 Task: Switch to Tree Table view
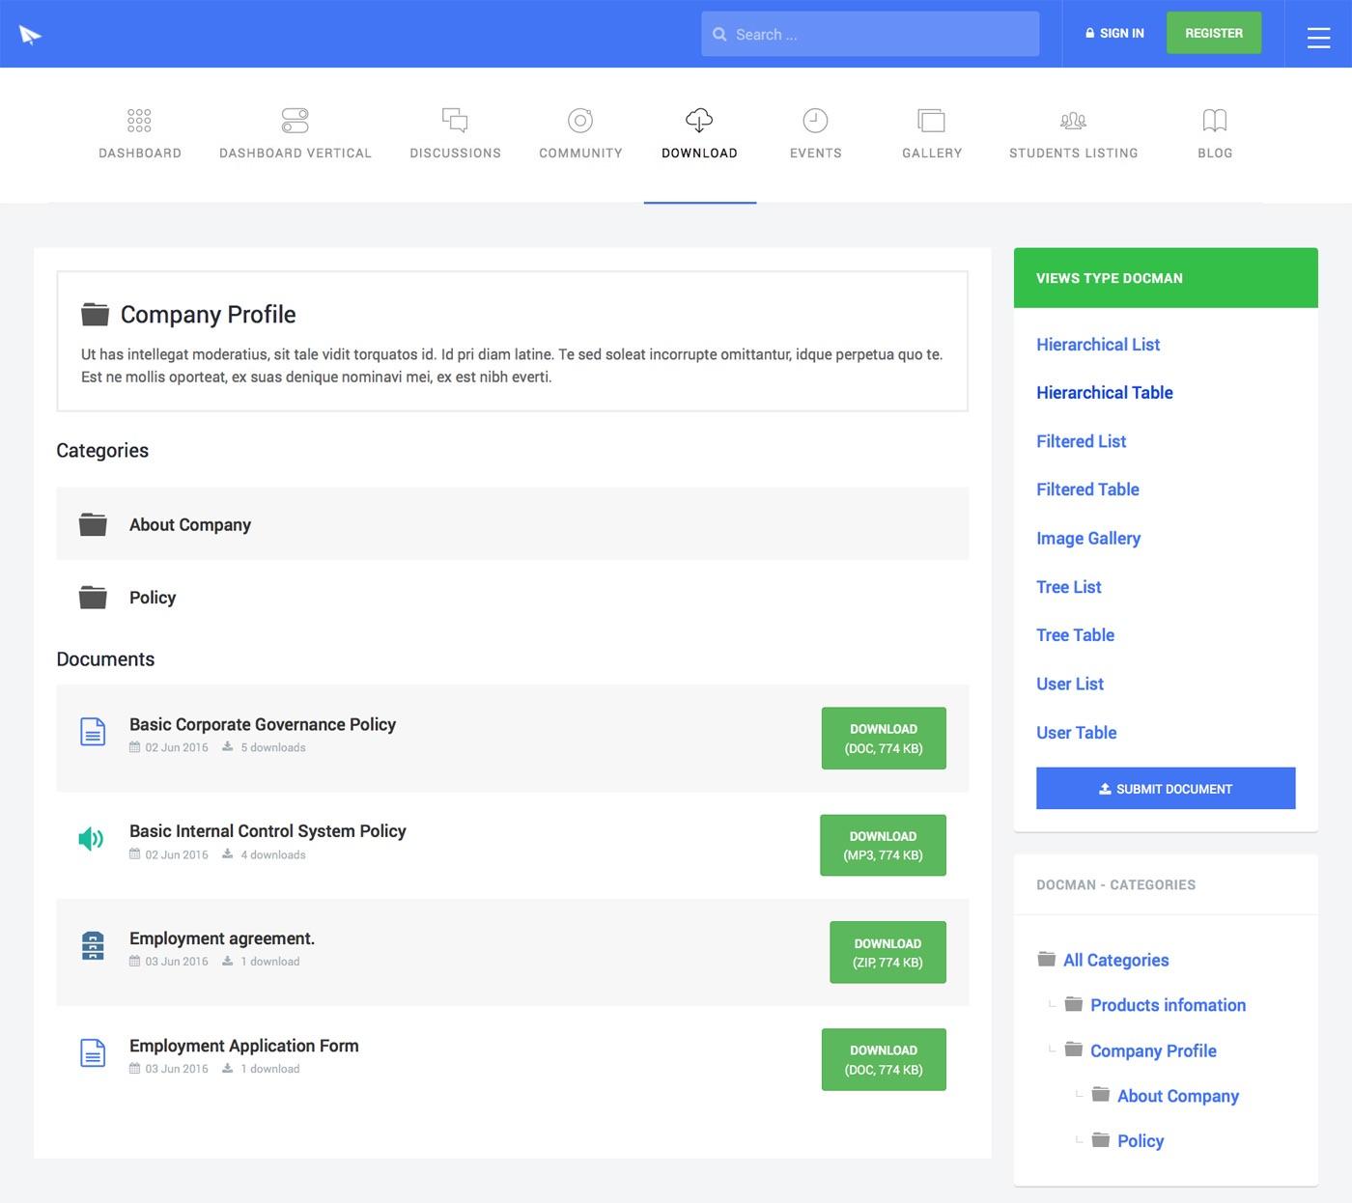[x=1075, y=635]
